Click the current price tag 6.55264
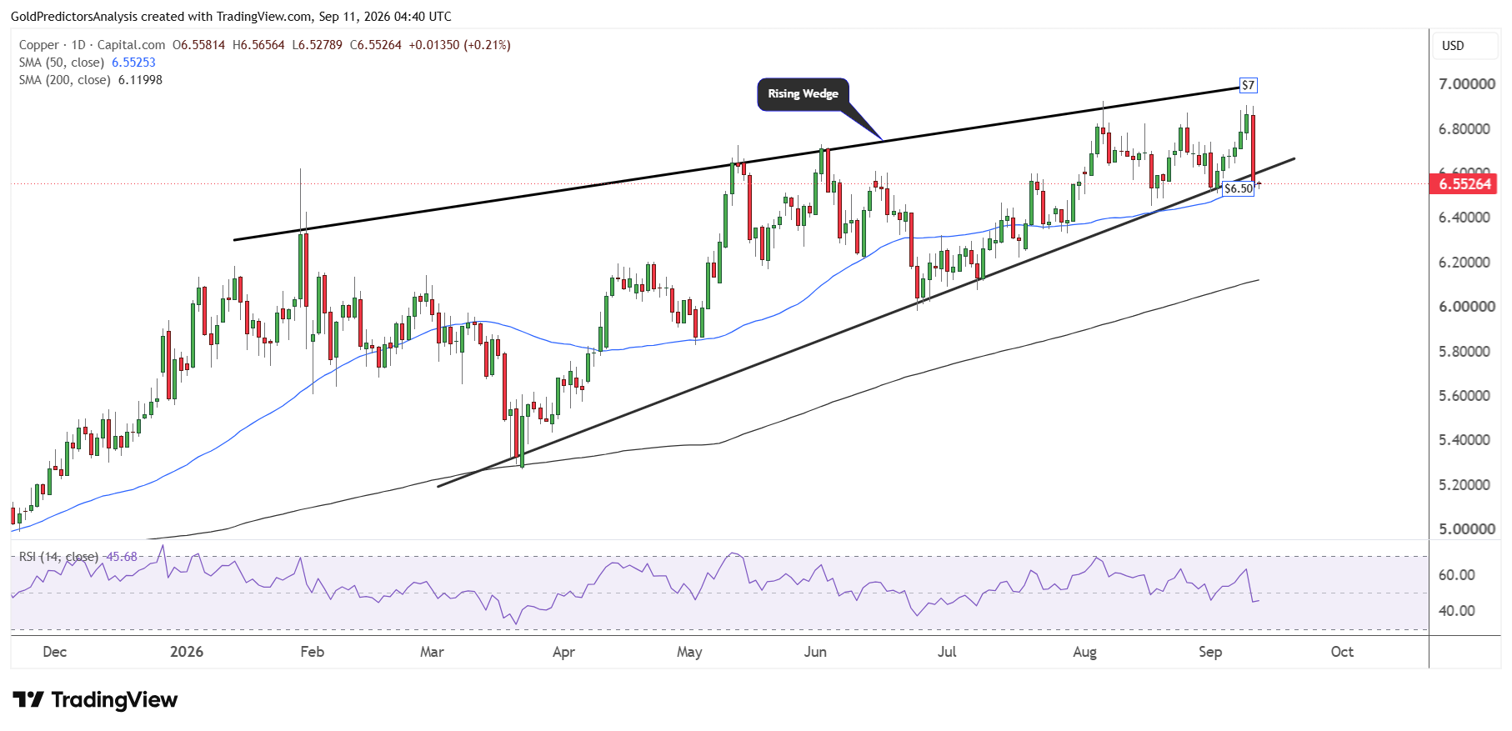The width and height of the screenshot is (1512, 731). click(x=1464, y=183)
